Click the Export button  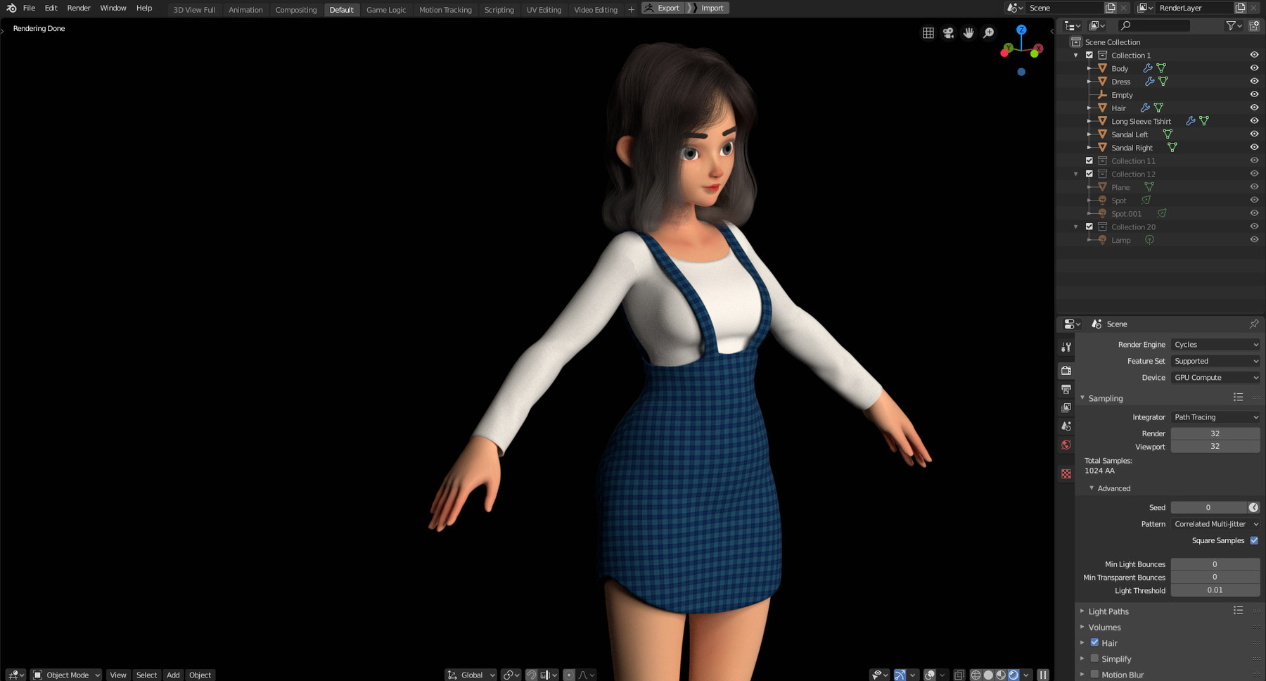[663, 8]
